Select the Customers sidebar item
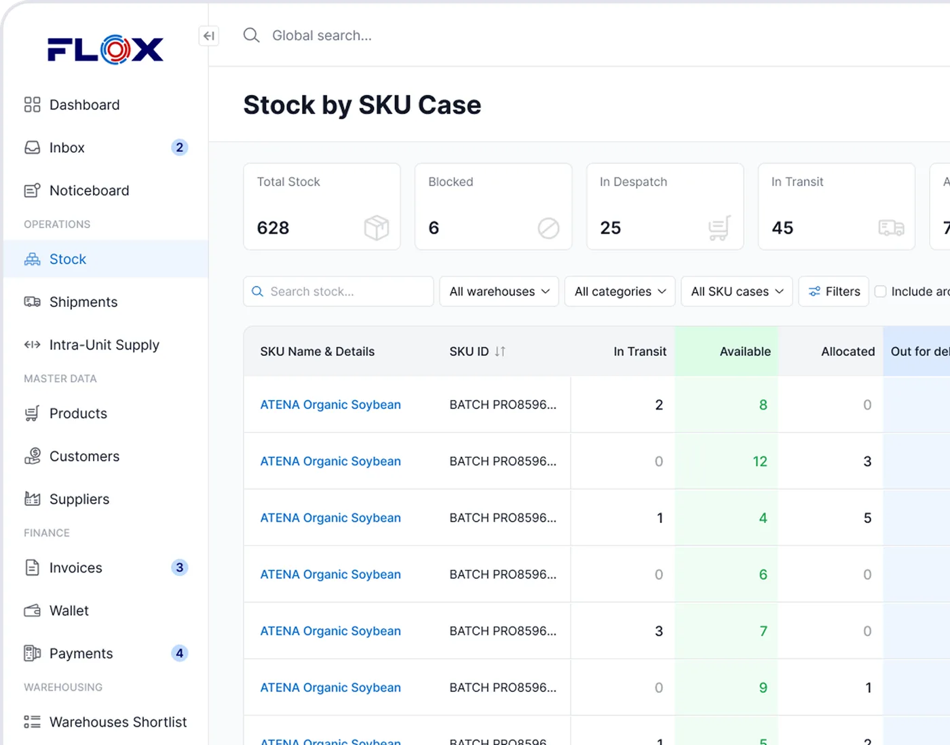The image size is (950, 745). 105,456
